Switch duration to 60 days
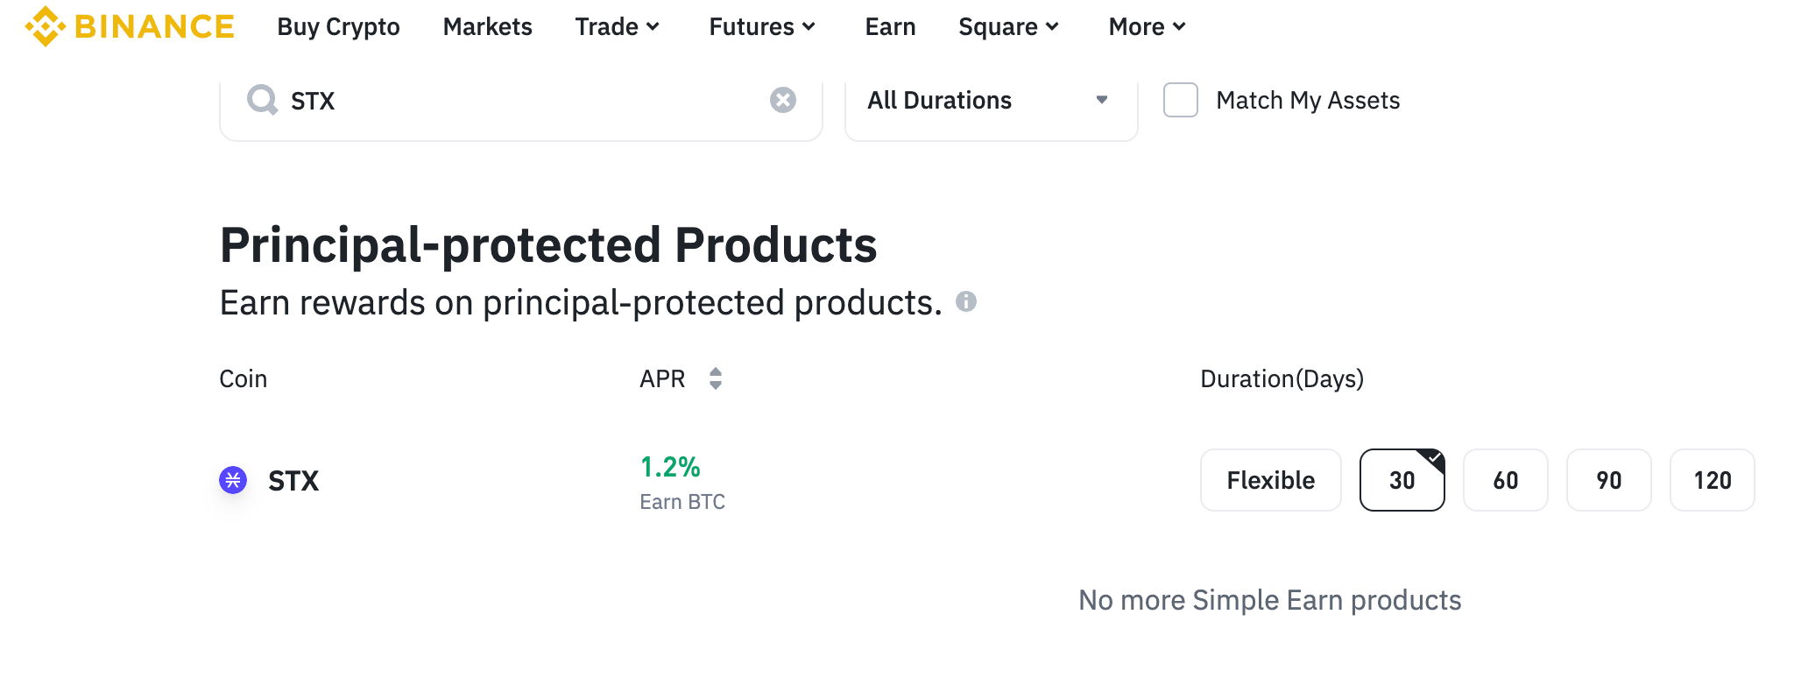This screenshot has width=1801, height=678. pos(1505,480)
